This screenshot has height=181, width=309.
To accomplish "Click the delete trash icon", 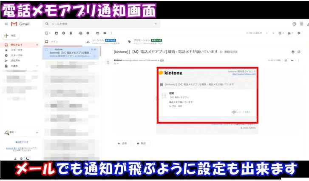I will (71, 33).
